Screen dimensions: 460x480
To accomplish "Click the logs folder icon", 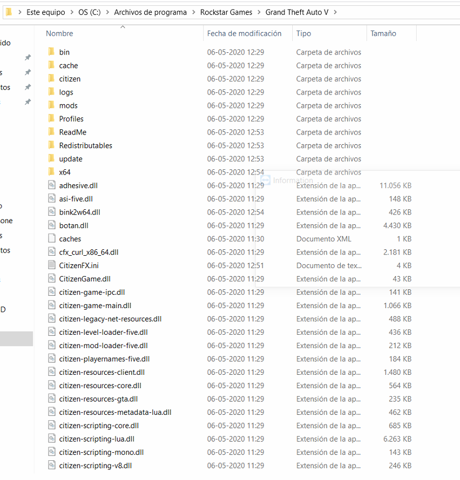I will point(51,92).
